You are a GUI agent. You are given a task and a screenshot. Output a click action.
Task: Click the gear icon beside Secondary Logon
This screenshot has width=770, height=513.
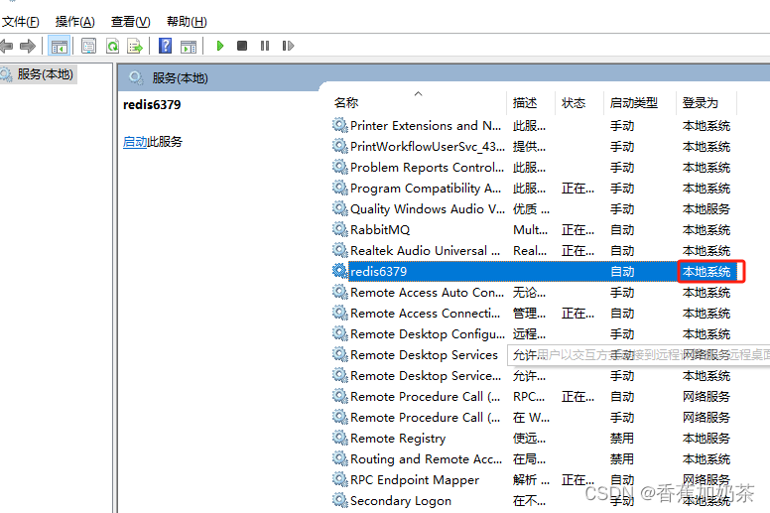coord(339,500)
